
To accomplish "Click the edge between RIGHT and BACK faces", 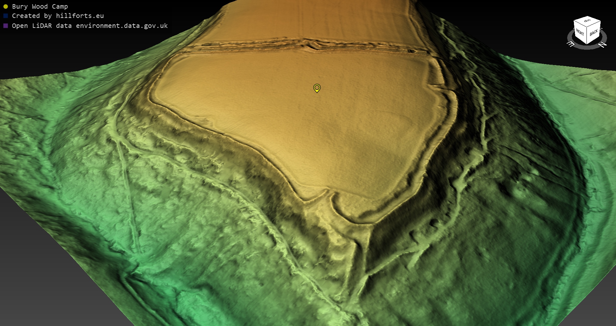I will 587,35.
